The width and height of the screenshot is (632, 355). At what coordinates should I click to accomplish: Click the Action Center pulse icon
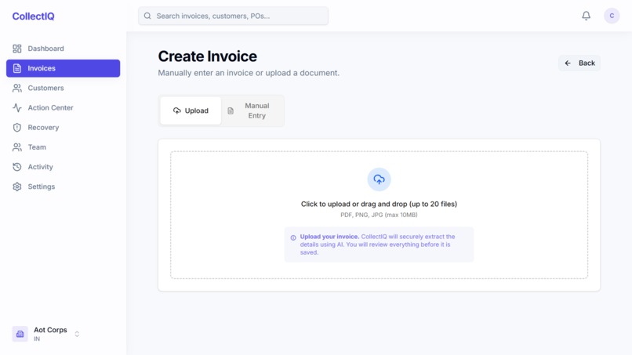click(x=17, y=108)
